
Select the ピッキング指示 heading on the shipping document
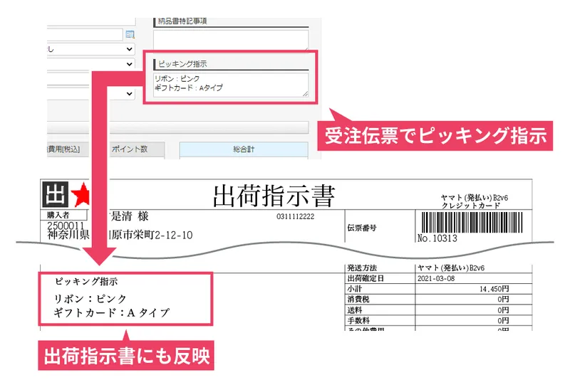[86, 281]
